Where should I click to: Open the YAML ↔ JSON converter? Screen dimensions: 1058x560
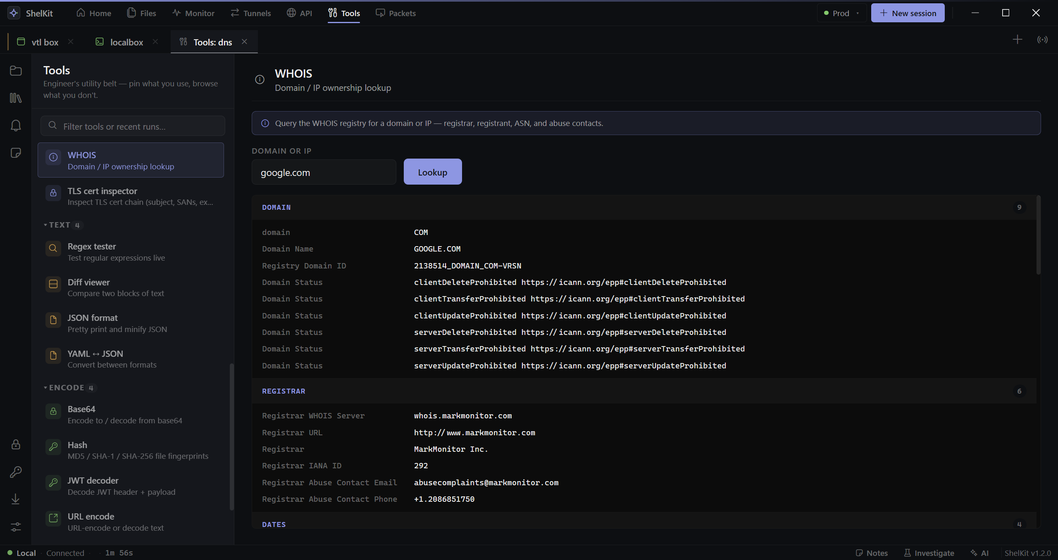point(131,359)
